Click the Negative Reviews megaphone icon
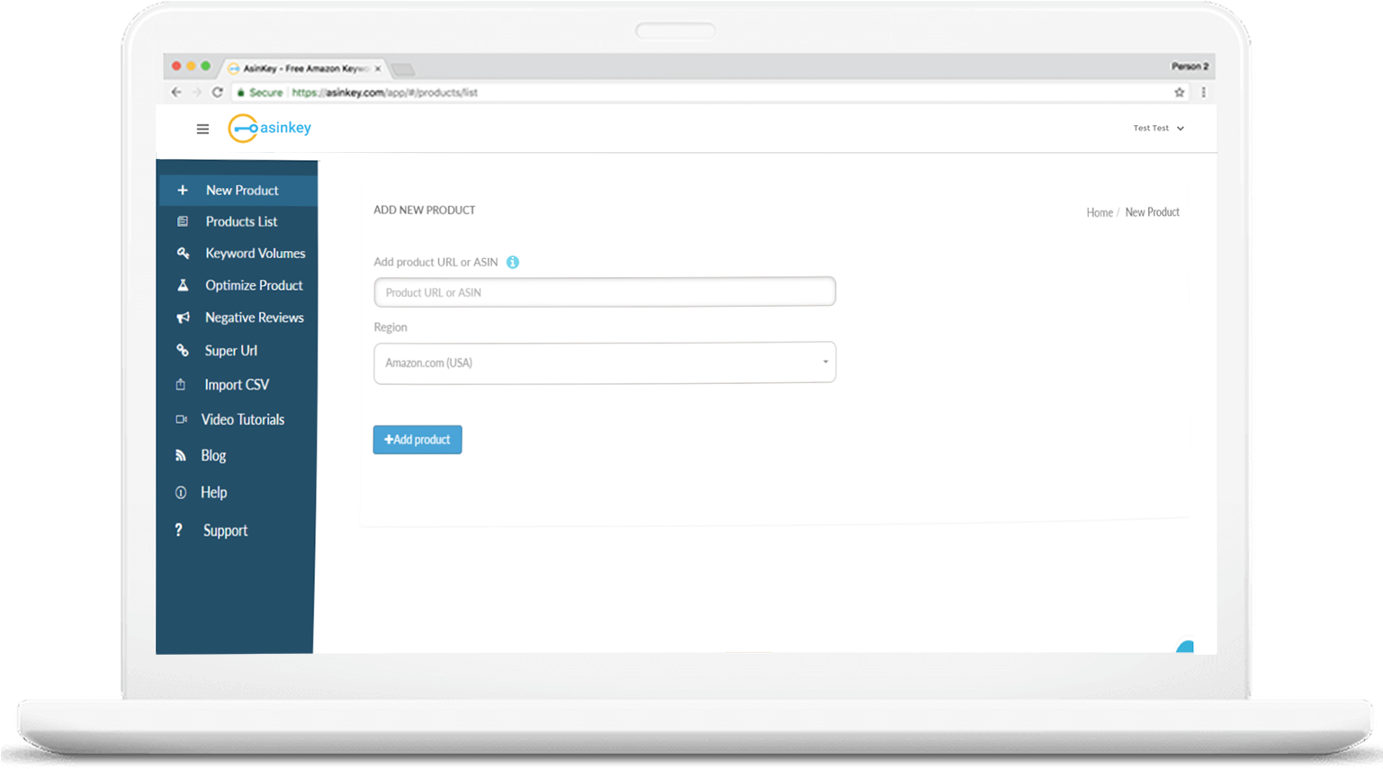The image size is (1383, 769). point(183,317)
